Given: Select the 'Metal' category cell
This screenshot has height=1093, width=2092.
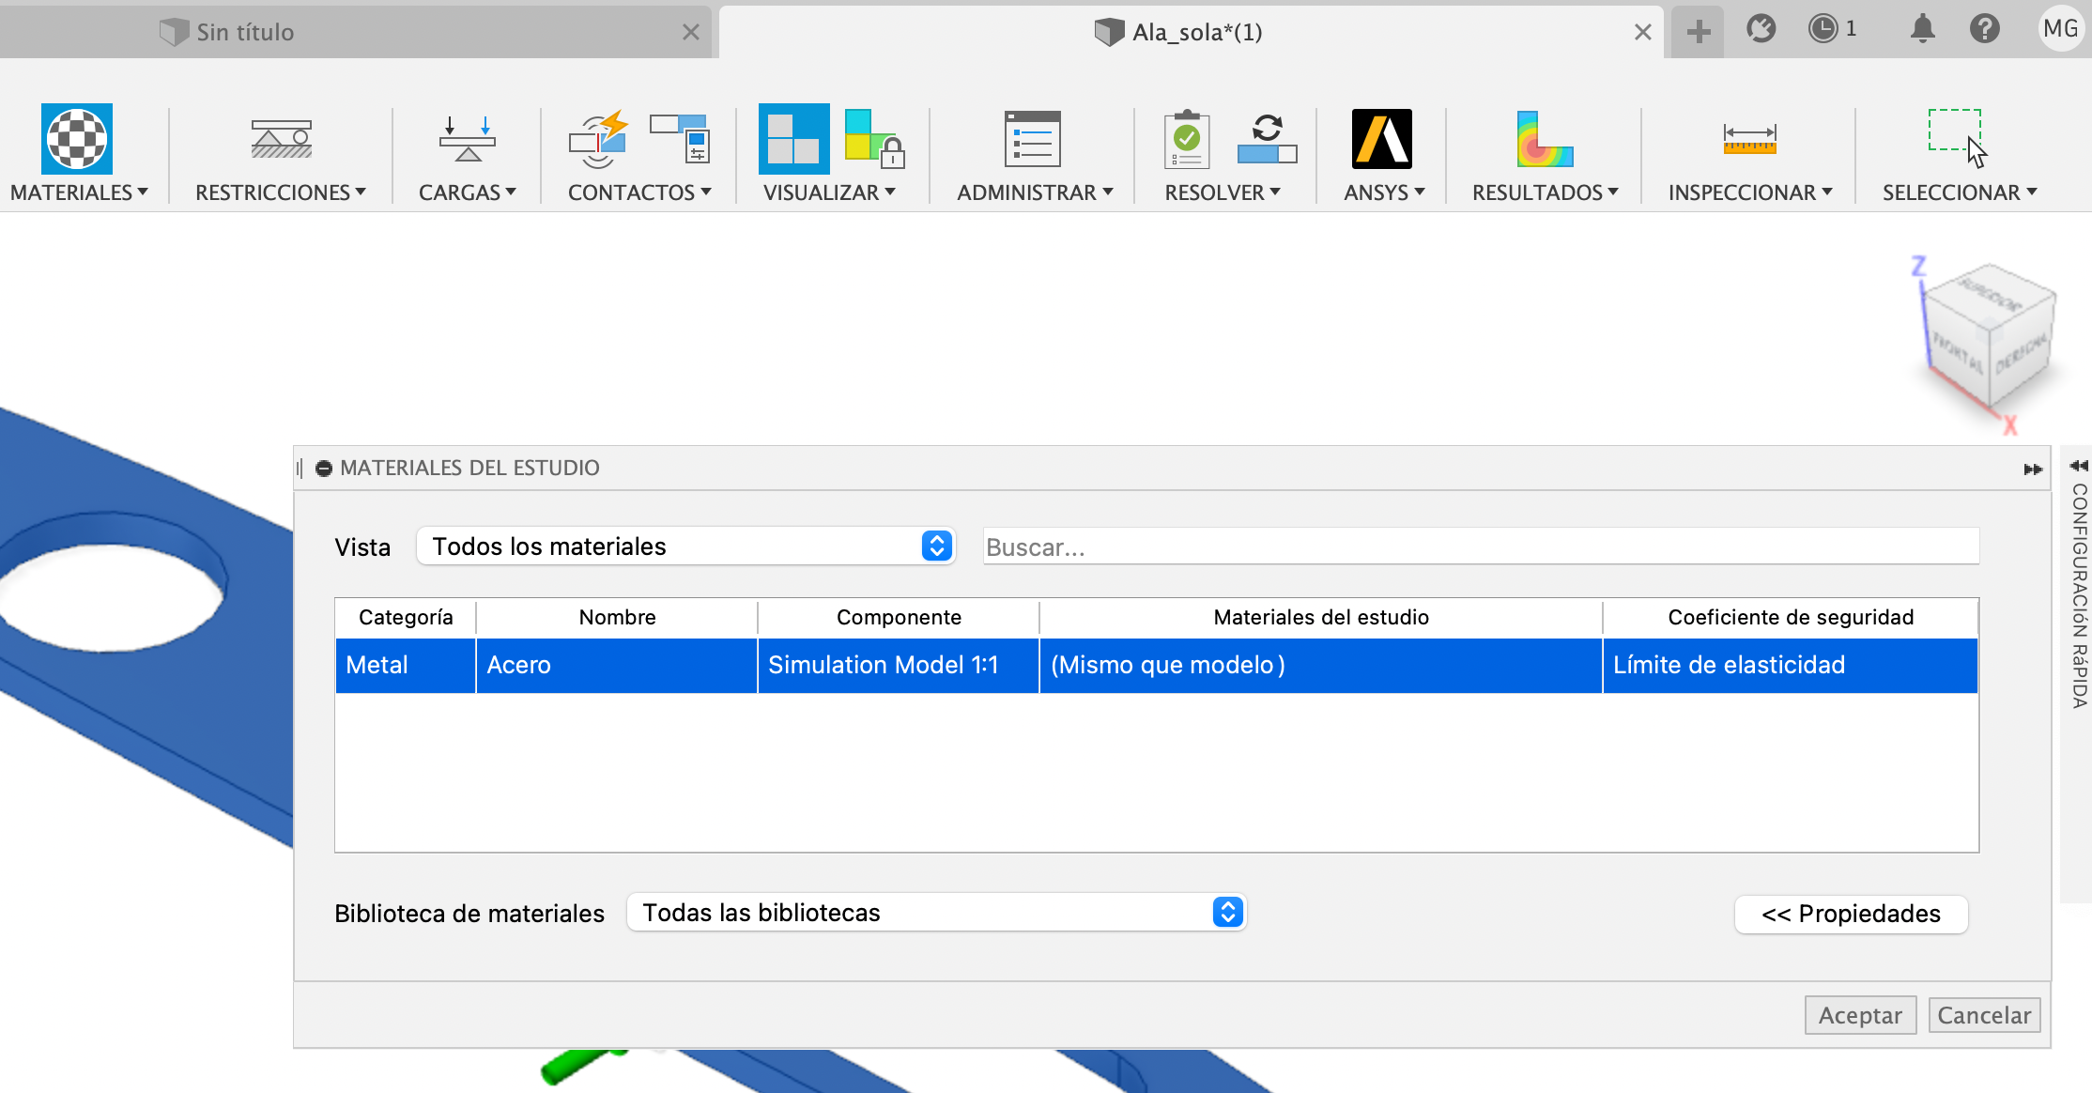Looking at the screenshot, I should 406,665.
